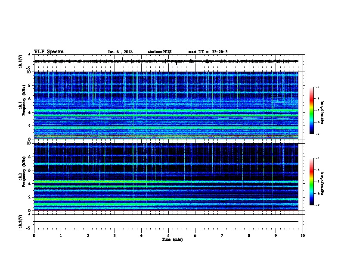Click the ch.1 spectrogram panel

tap(166, 105)
